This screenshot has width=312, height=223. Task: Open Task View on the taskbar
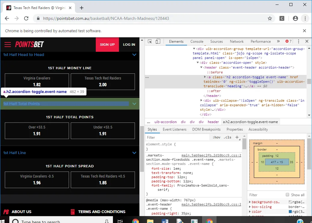[x=120, y=221]
